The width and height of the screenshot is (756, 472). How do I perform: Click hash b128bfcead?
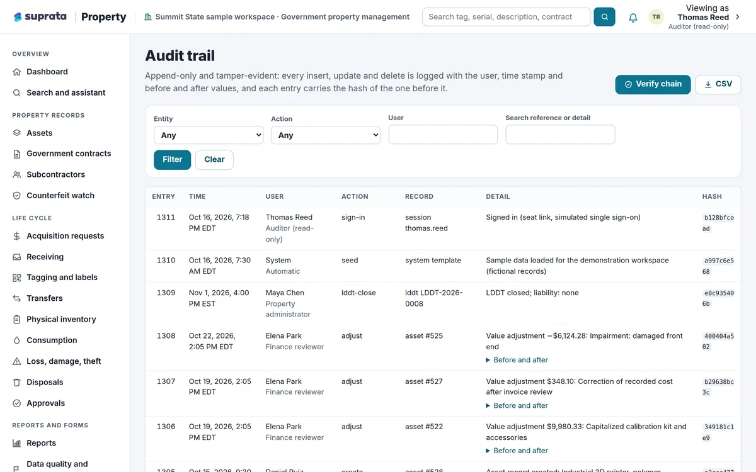pos(719,223)
